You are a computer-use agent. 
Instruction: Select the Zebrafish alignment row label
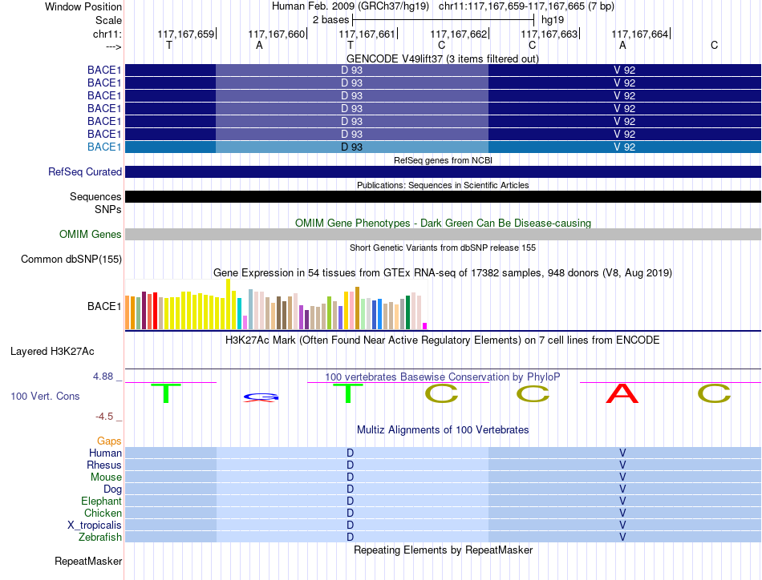pyautogui.click(x=100, y=538)
